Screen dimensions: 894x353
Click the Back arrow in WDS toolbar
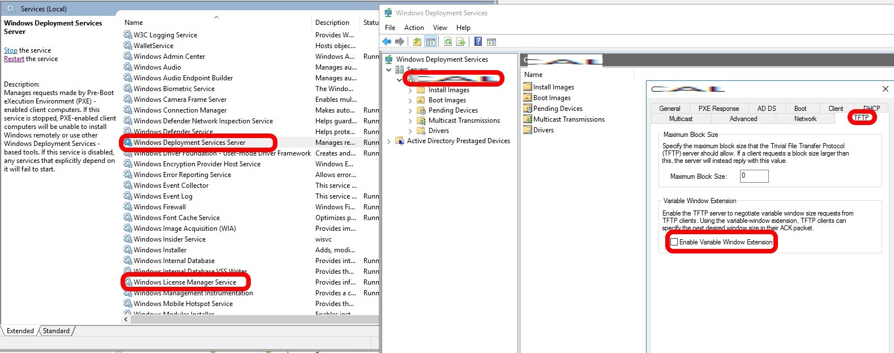click(387, 42)
